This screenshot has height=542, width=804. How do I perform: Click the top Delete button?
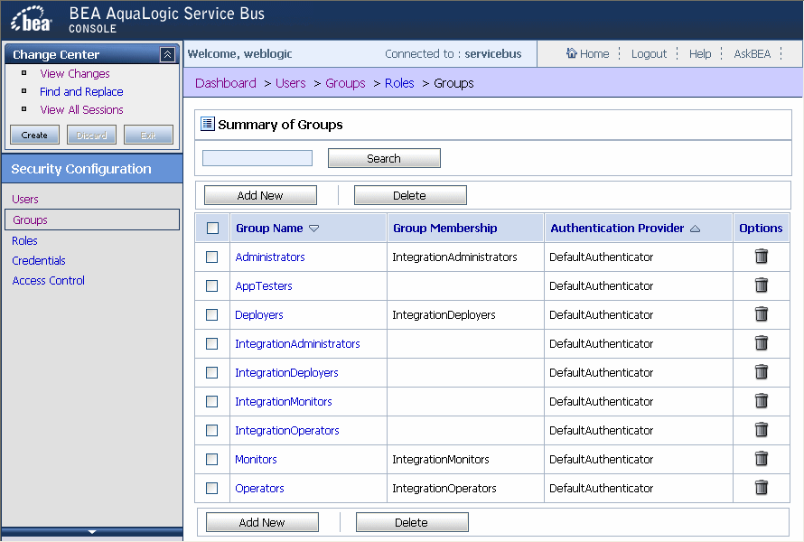pyautogui.click(x=410, y=195)
